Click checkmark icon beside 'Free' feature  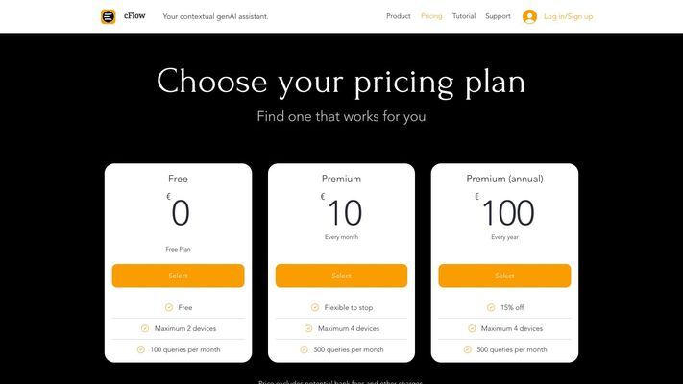(169, 307)
